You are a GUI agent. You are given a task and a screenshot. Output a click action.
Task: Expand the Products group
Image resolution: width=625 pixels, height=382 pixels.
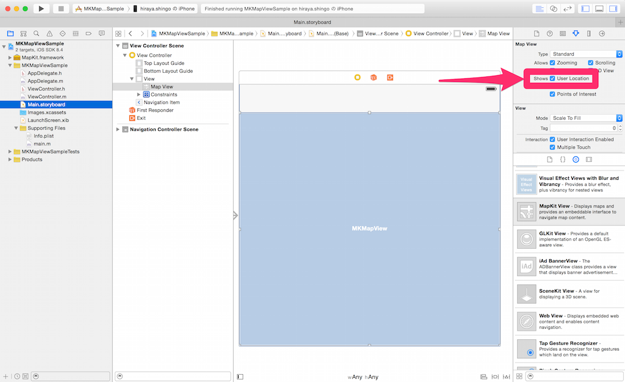tap(10, 160)
